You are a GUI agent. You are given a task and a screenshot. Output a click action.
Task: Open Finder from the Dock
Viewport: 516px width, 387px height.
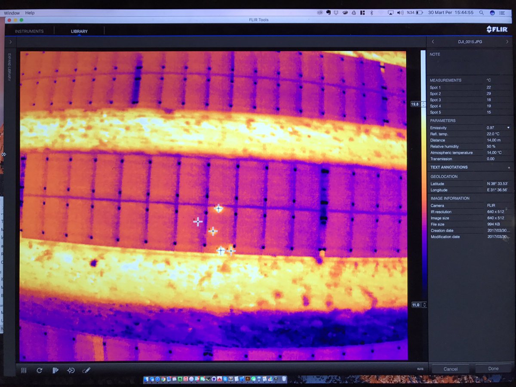pyautogui.click(x=147, y=379)
